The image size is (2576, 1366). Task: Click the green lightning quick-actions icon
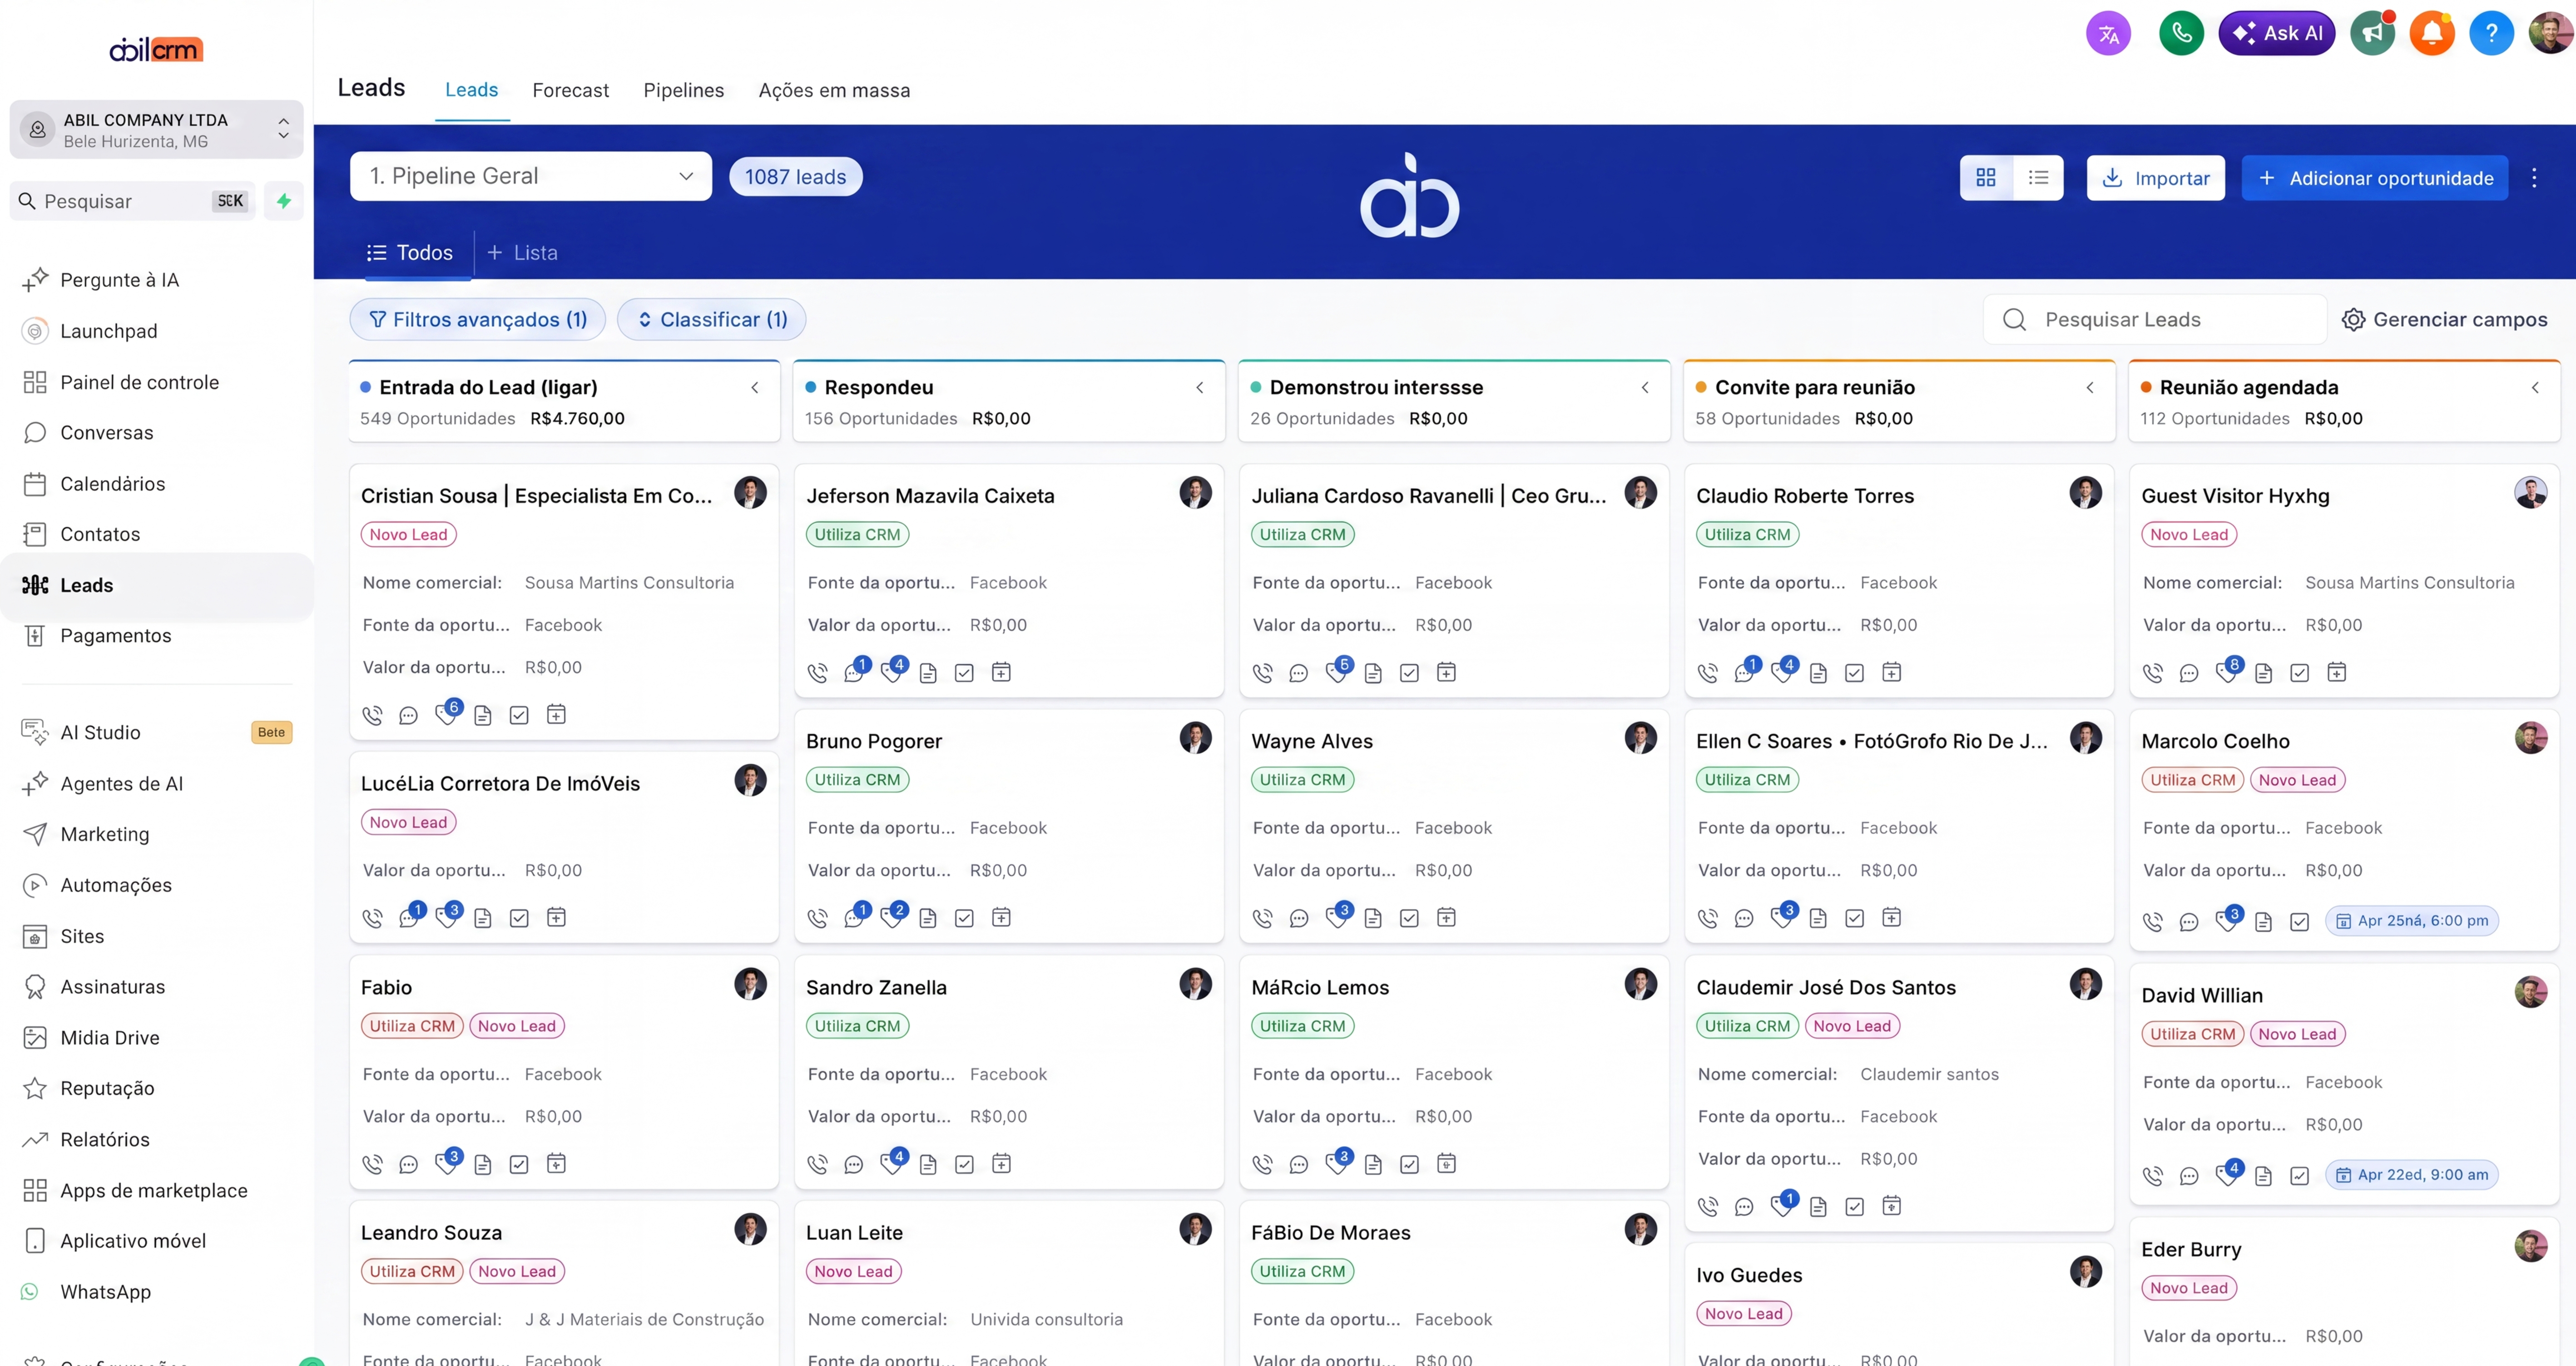[x=284, y=201]
